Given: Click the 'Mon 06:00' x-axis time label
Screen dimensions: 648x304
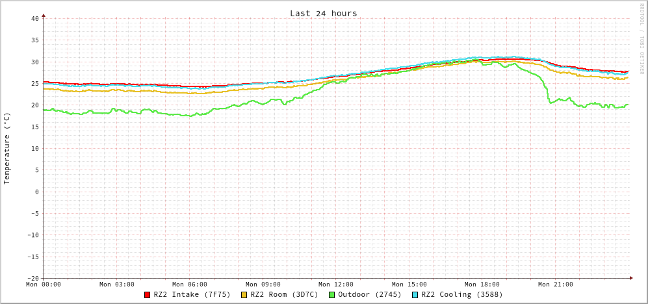Looking at the screenshot, I should point(190,285).
